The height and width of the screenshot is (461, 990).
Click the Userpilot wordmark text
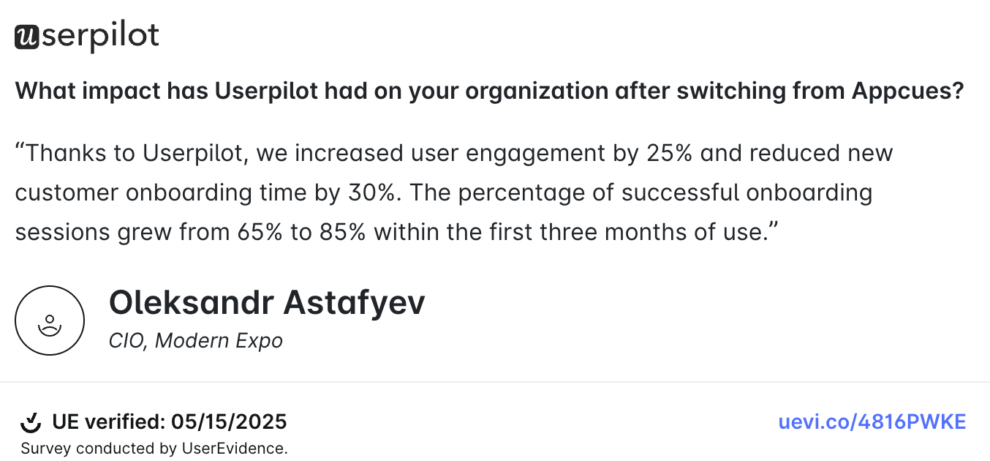[x=99, y=37]
